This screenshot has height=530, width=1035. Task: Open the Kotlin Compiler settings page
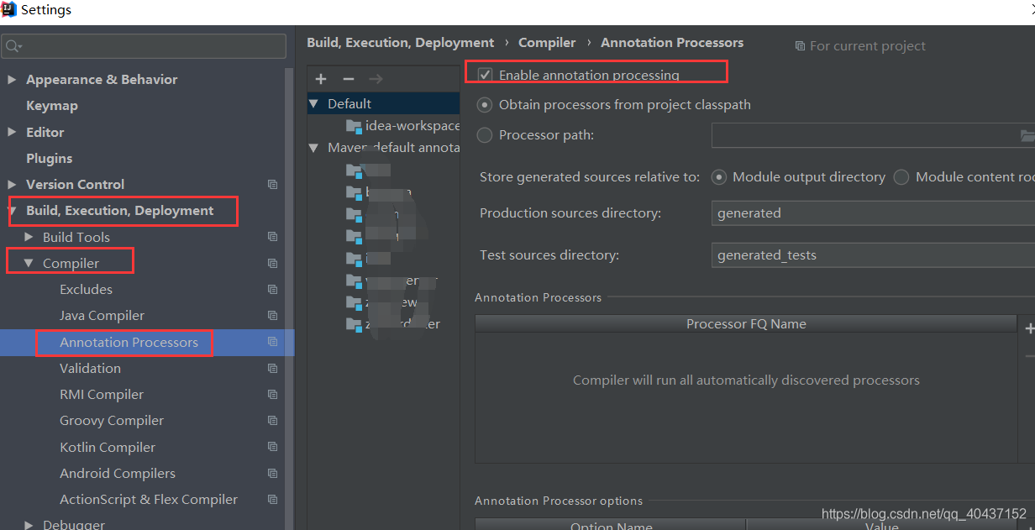(x=108, y=448)
